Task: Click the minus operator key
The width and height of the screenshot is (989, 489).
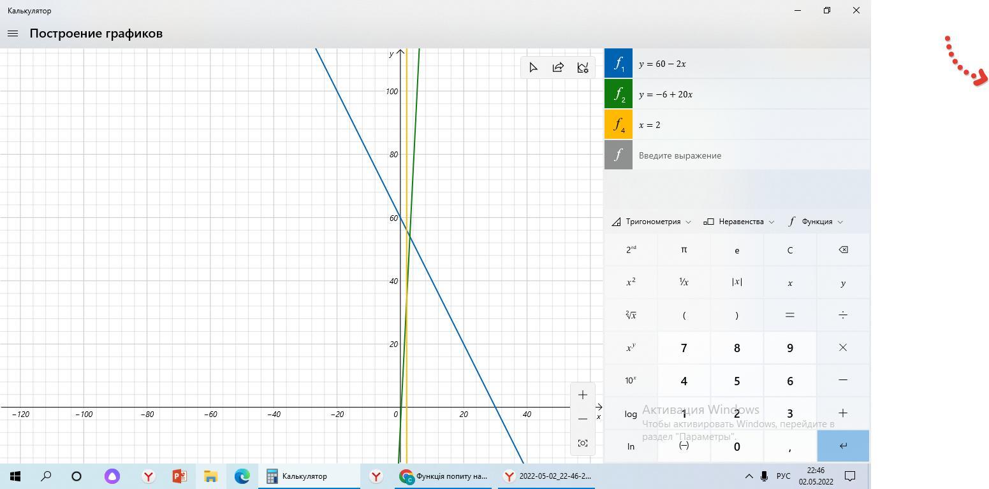Action: pos(843,380)
